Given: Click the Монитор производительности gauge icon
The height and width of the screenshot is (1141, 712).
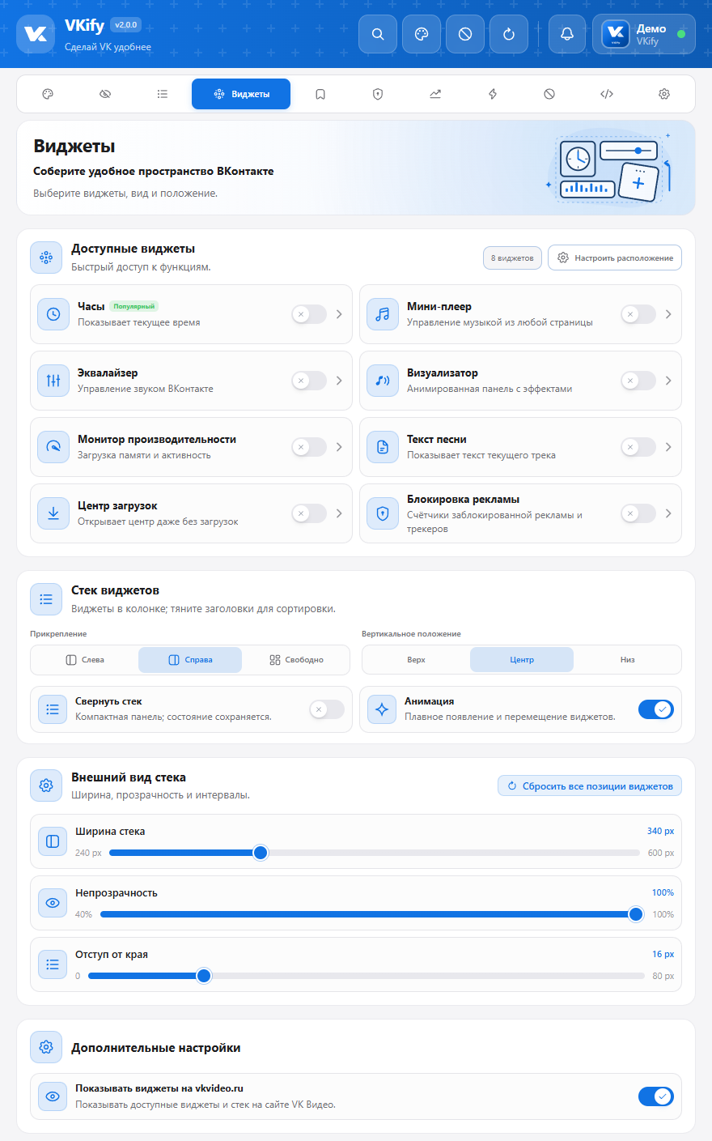Looking at the screenshot, I should (x=53, y=447).
